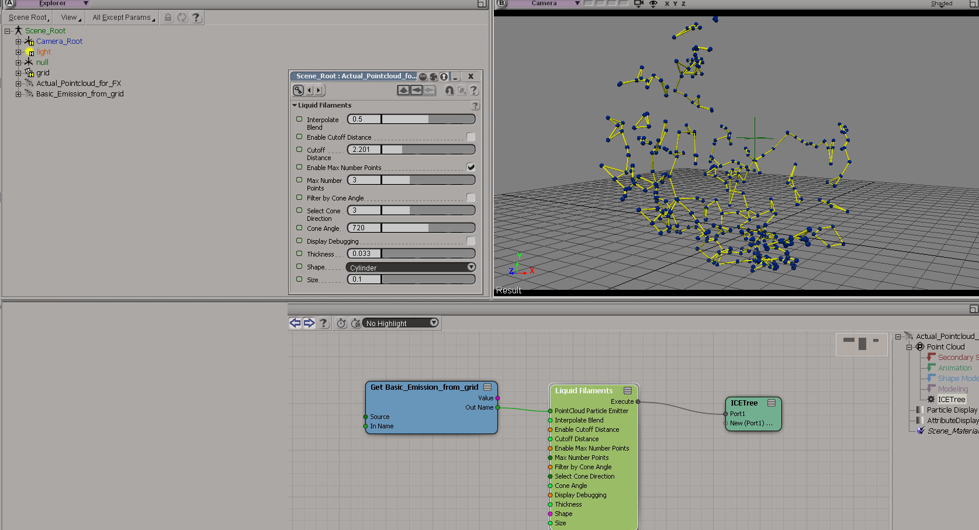This screenshot has width=979, height=530.
Task: Click the blue back arrow in ICE Tree
Action: pos(295,323)
